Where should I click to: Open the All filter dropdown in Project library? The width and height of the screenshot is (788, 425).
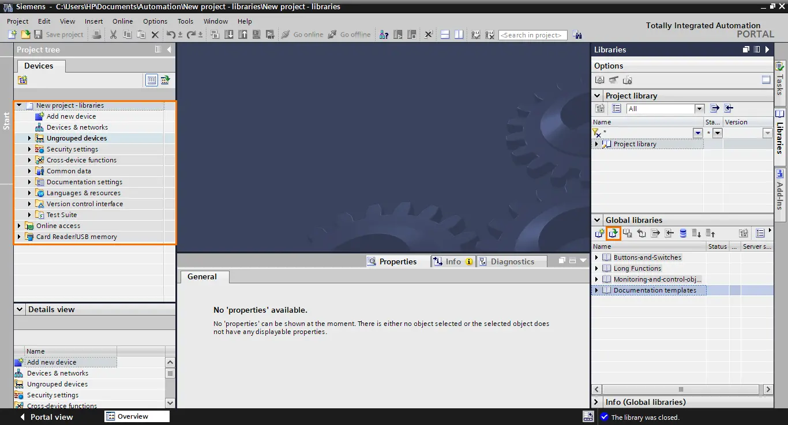pyautogui.click(x=700, y=108)
